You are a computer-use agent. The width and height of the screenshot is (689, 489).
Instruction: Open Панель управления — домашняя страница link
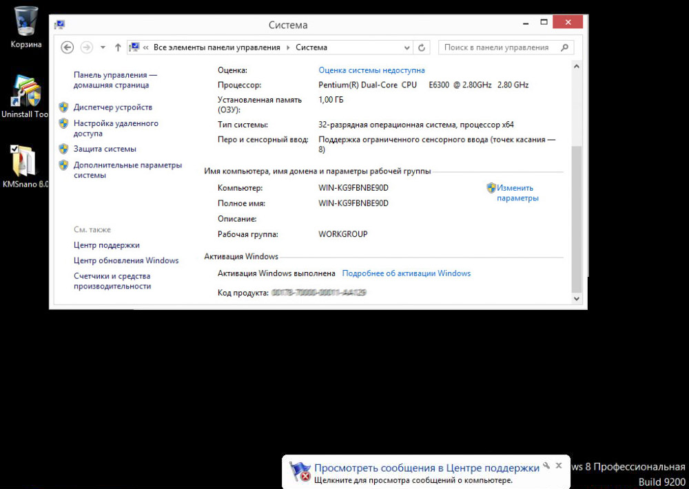tap(115, 80)
